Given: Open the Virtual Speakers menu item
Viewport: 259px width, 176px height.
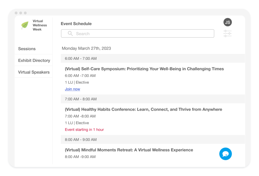Looking at the screenshot, I should (x=34, y=72).
